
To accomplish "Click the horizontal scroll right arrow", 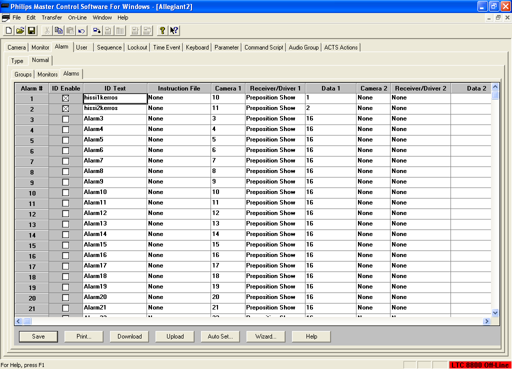I will point(487,321).
